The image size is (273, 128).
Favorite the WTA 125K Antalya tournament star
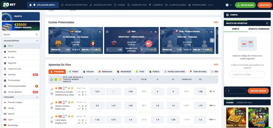51,79
